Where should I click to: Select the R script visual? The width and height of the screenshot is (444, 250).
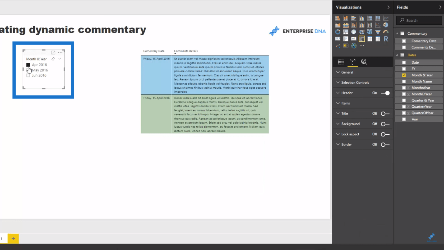click(386, 39)
